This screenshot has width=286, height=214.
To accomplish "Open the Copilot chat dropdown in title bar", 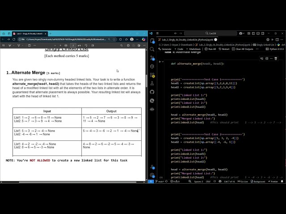I will point(244,33).
